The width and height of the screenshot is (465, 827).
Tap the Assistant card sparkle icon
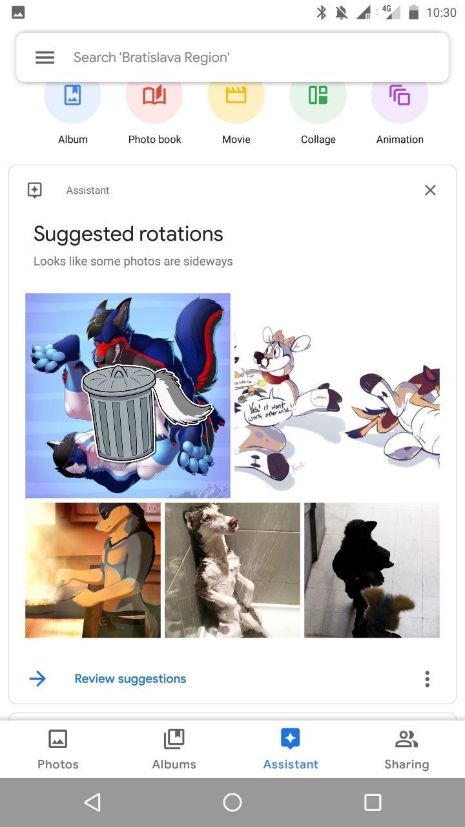(x=35, y=190)
